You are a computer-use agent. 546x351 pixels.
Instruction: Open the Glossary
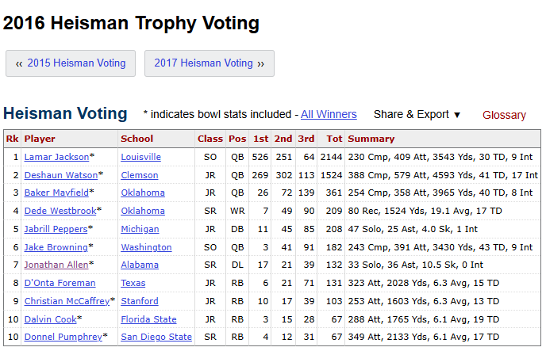(504, 115)
